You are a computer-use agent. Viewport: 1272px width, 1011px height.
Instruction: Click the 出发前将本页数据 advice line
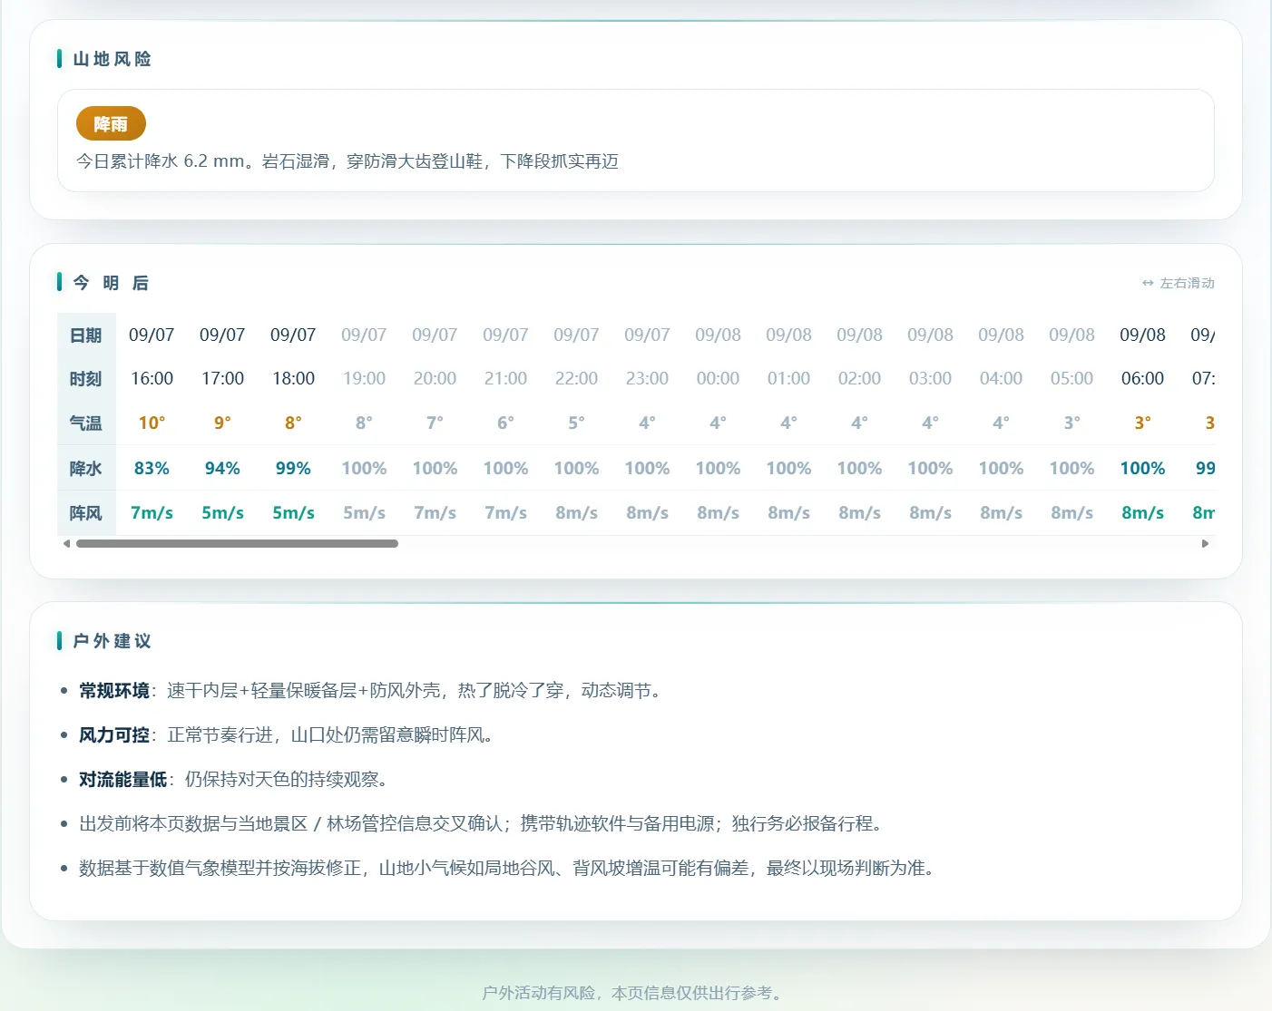[483, 824]
